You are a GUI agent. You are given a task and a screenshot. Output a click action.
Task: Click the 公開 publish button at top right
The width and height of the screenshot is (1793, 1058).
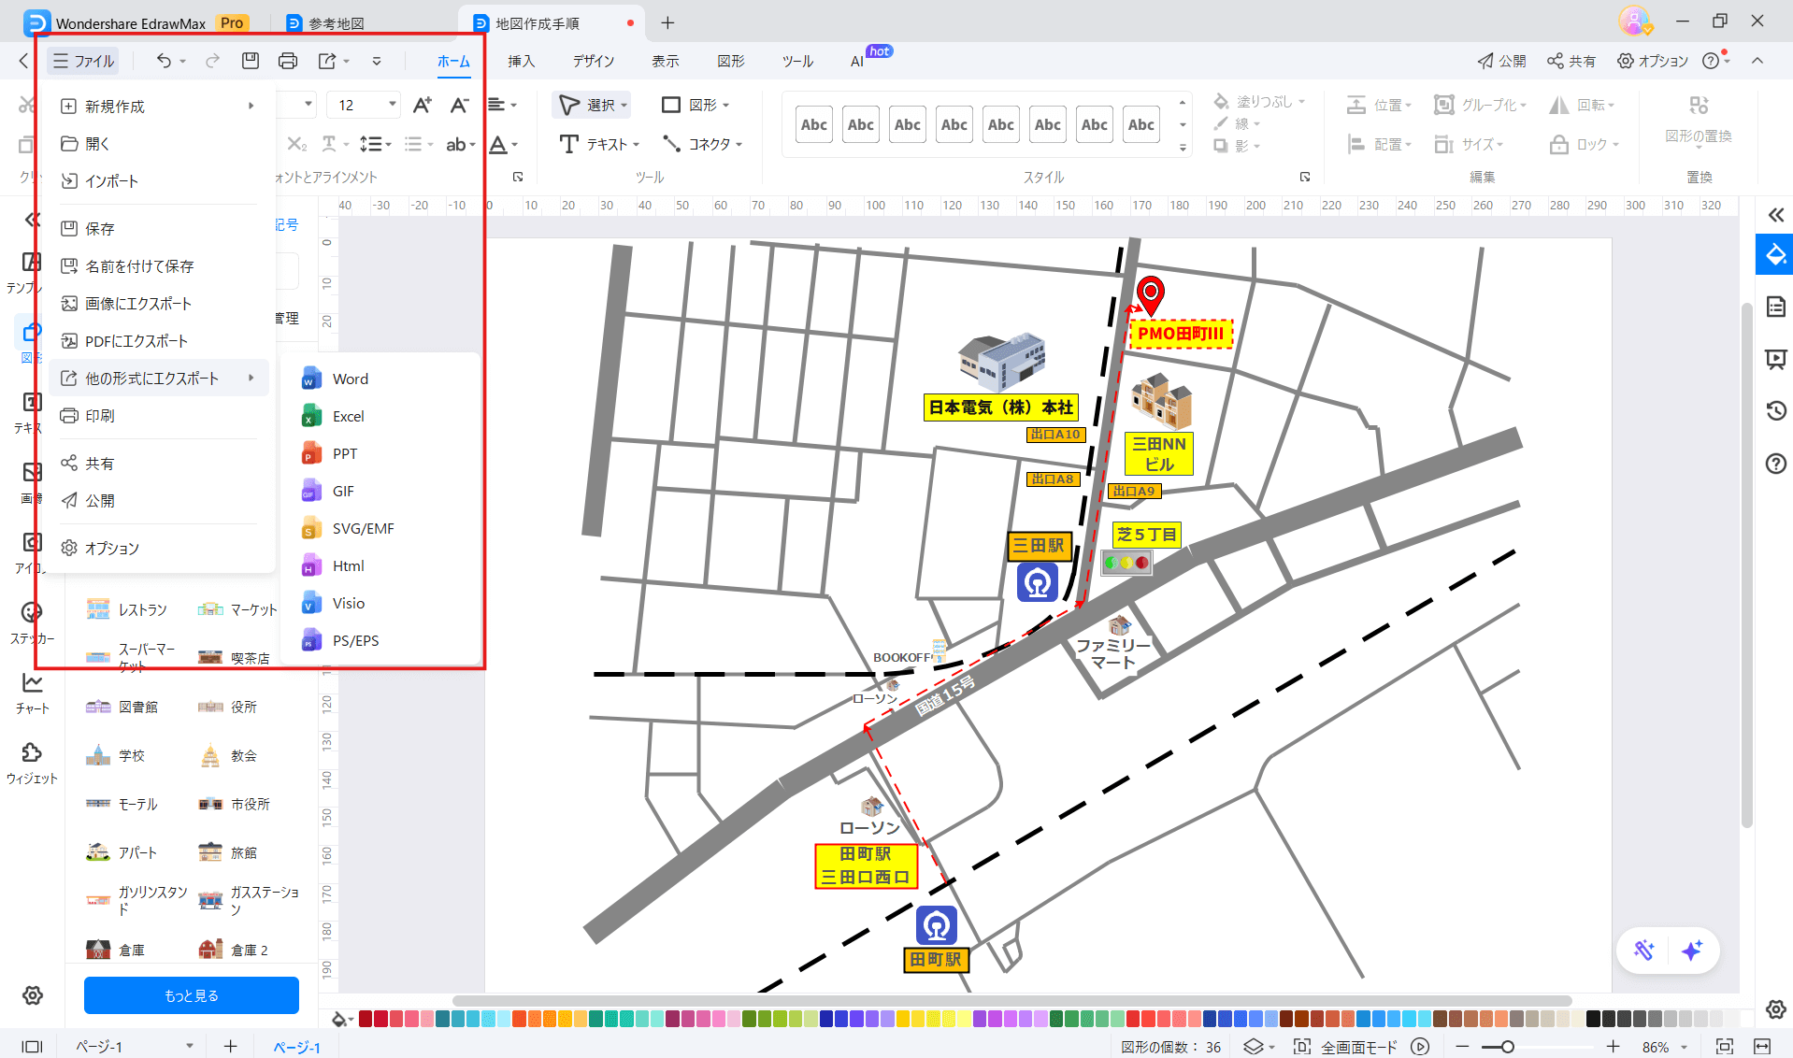click(1501, 61)
